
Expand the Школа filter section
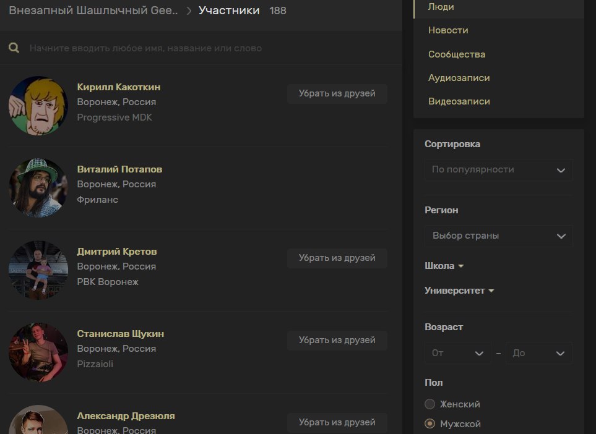click(444, 266)
